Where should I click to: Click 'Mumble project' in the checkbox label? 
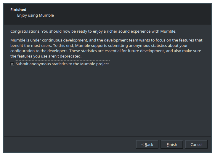pos(94,64)
